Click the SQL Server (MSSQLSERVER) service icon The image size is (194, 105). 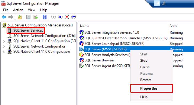[x=82, y=49]
